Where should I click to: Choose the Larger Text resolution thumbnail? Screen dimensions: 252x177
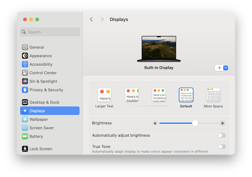pos(104,95)
